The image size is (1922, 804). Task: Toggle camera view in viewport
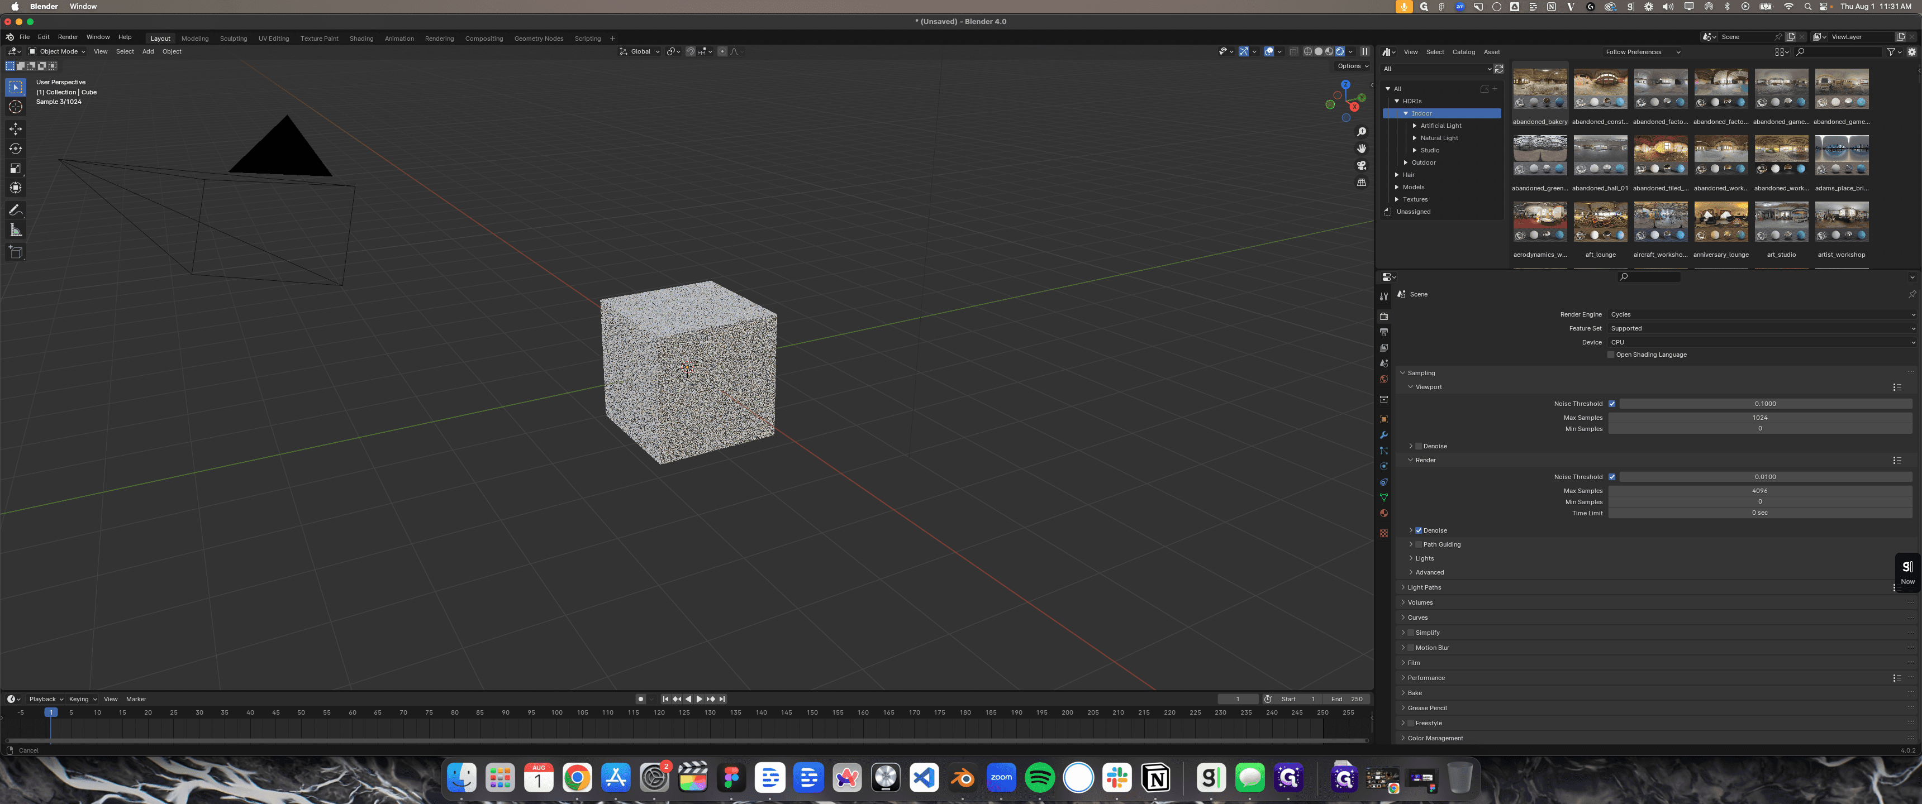click(1362, 166)
